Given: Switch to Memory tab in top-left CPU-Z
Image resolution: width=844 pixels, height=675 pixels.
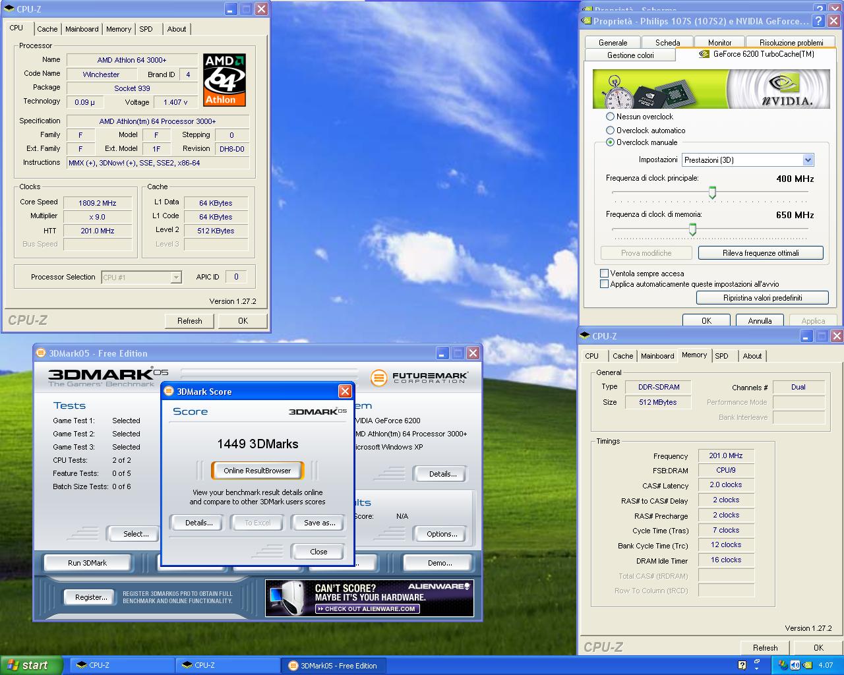Looking at the screenshot, I should click(119, 29).
